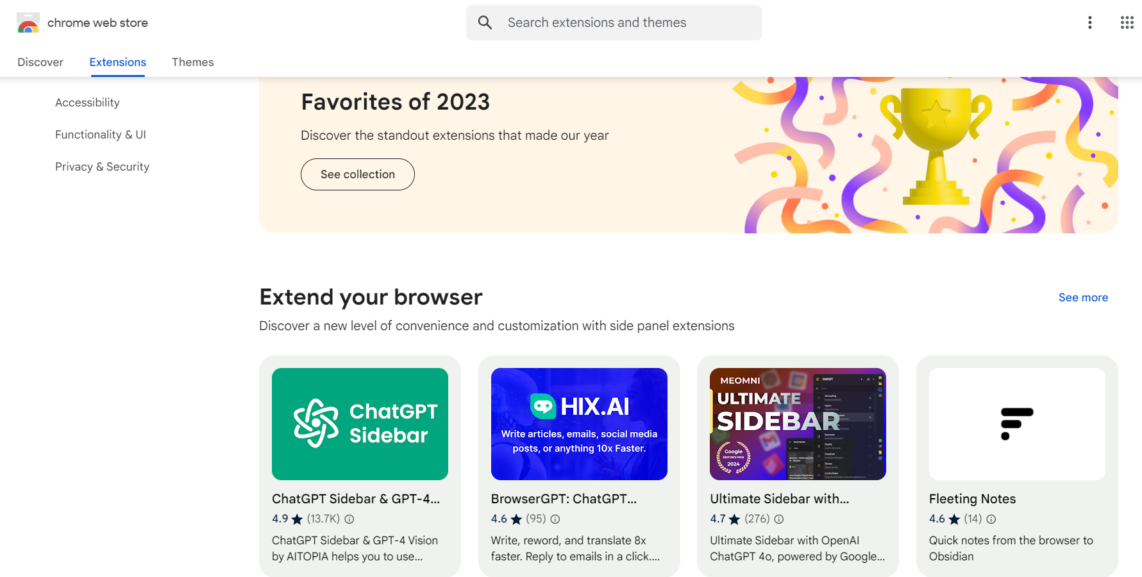The width and height of the screenshot is (1142, 577).
Task: Open the Extensions tab
Action: [117, 62]
